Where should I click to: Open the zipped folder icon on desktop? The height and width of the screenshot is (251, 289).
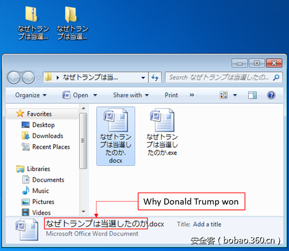coord(31,14)
